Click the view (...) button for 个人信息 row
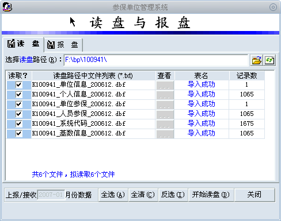 pyautogui.click(x=165, y=95)
